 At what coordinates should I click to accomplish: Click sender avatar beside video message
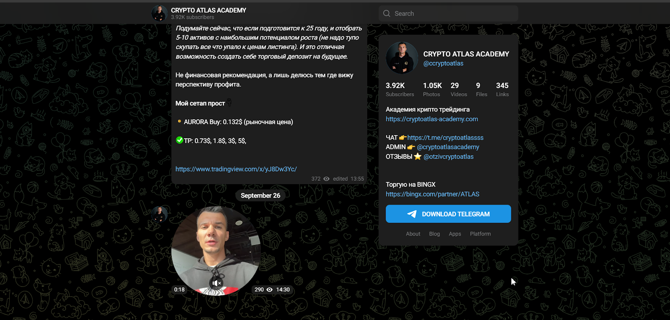click(160, 214)
